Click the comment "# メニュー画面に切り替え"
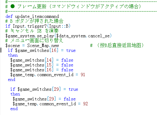The height and width of the screenshot is (115, 157). point(34,41)
